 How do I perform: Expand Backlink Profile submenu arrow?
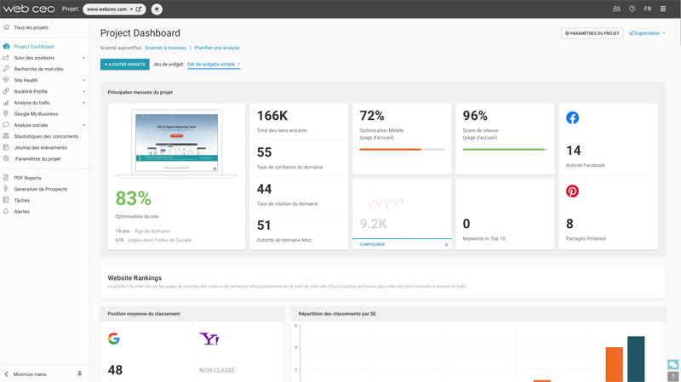click(x=83, y=92)
